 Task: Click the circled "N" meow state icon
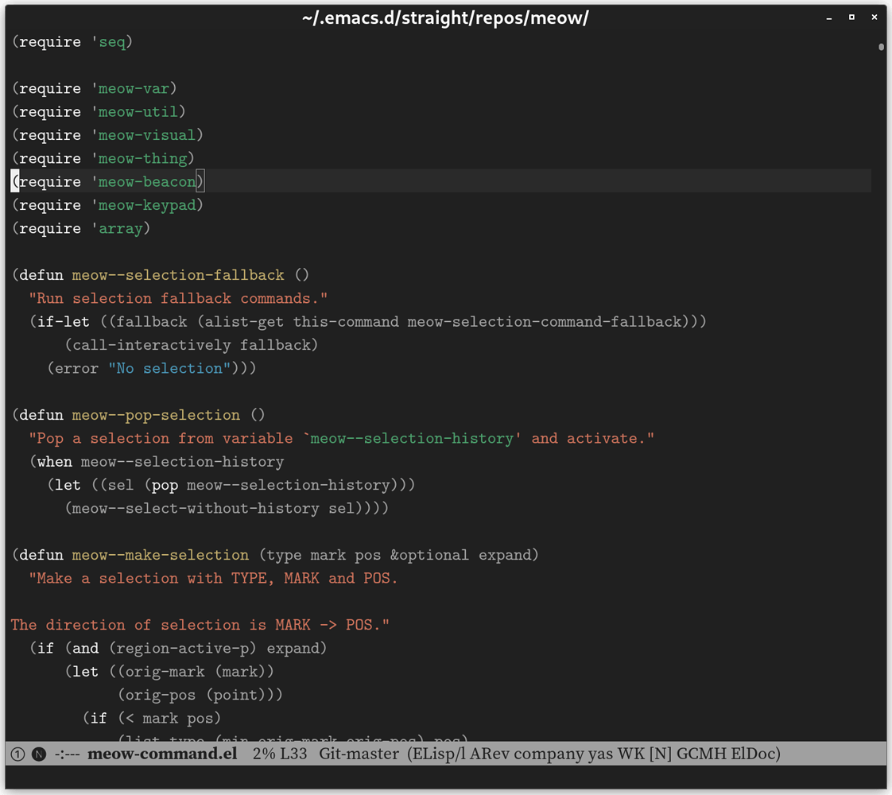[38, 754]
